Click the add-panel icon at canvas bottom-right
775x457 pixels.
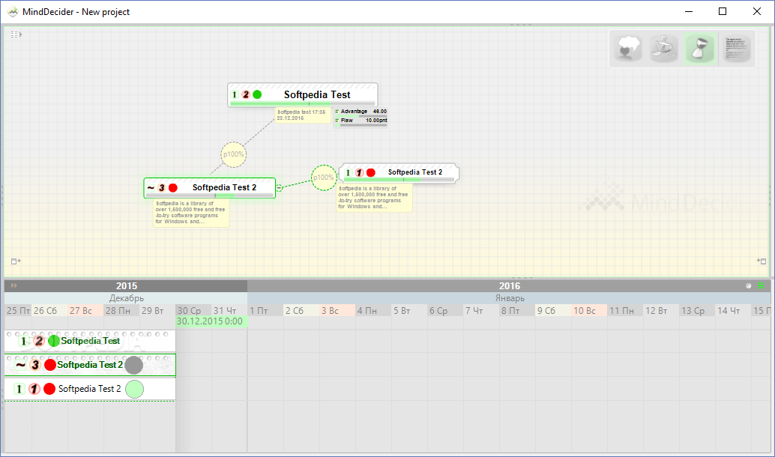(762, 261)
